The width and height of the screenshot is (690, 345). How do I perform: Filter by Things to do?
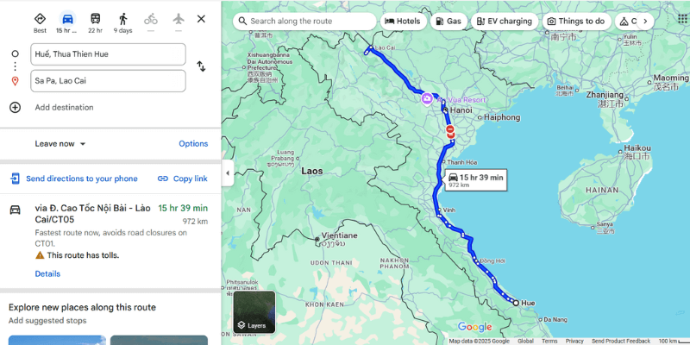(x=576, y=21)
